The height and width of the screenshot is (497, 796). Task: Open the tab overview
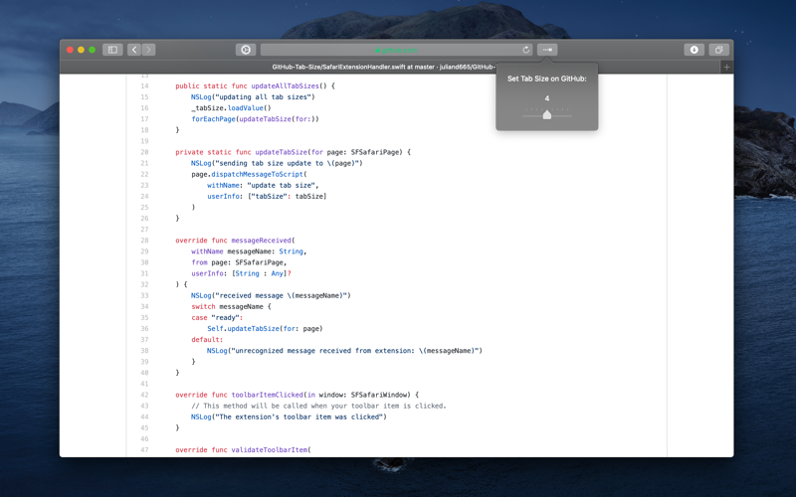718,50
